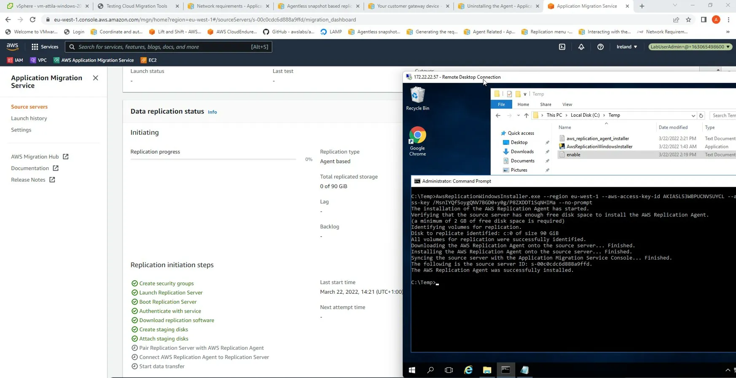This screenshot has width=736, height=378.
Task: Open the Quick Access Toolbar customize arrow
Action: (x=525, y=94)
